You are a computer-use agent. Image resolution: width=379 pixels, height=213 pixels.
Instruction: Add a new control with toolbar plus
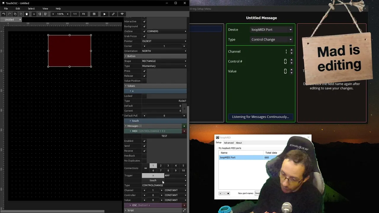click(x=34, y=14)
